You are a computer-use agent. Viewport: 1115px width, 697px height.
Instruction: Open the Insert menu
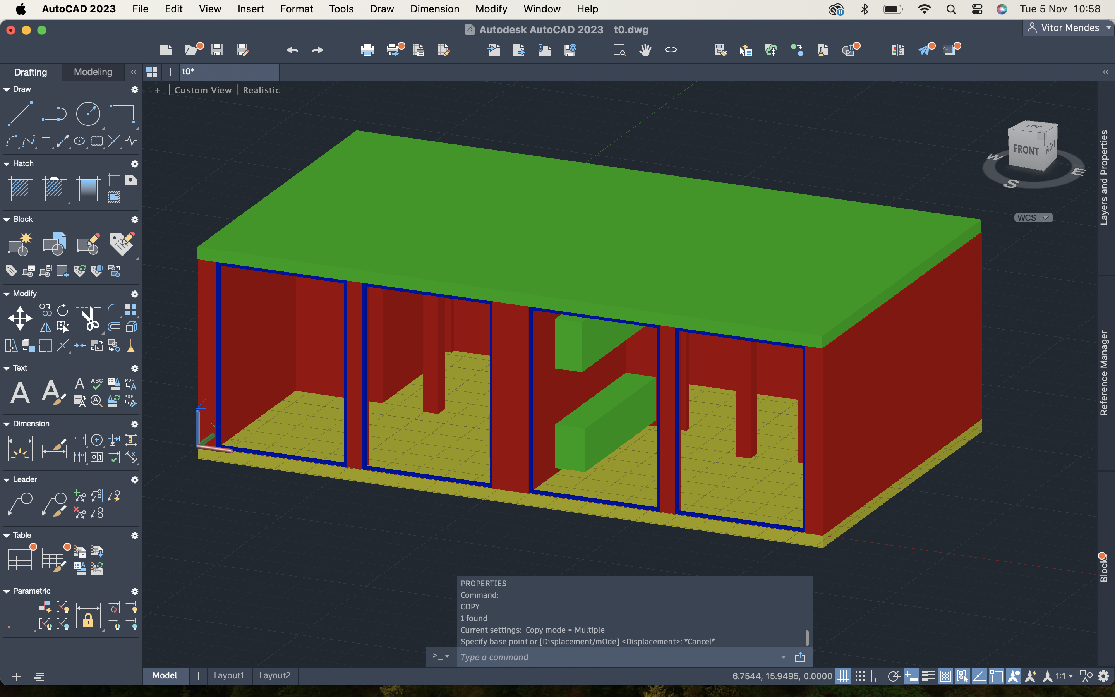250,9
